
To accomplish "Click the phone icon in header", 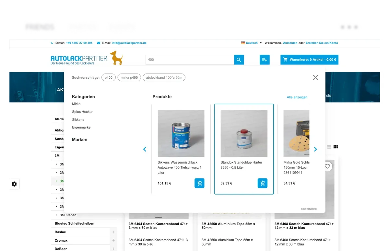I will [x=52, y=43].
